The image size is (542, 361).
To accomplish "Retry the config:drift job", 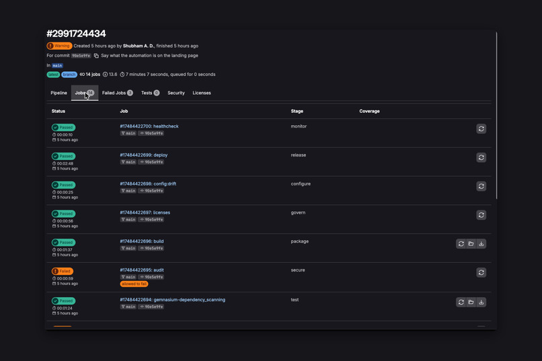I will (481, 186).
